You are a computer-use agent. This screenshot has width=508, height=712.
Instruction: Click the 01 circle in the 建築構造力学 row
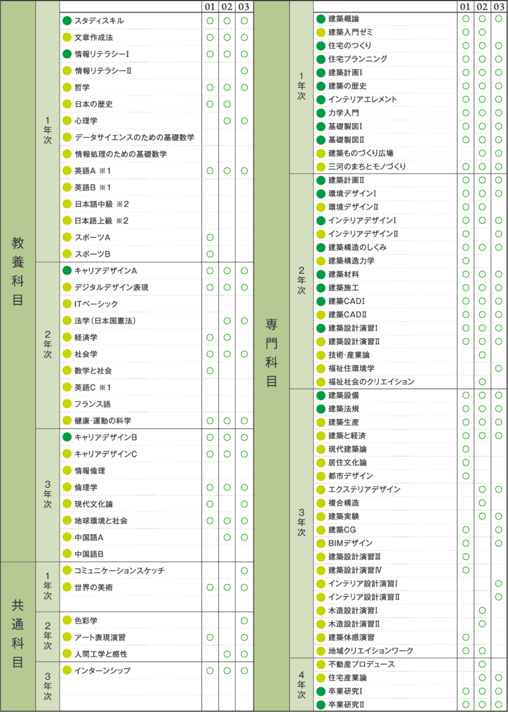point(466,261)
